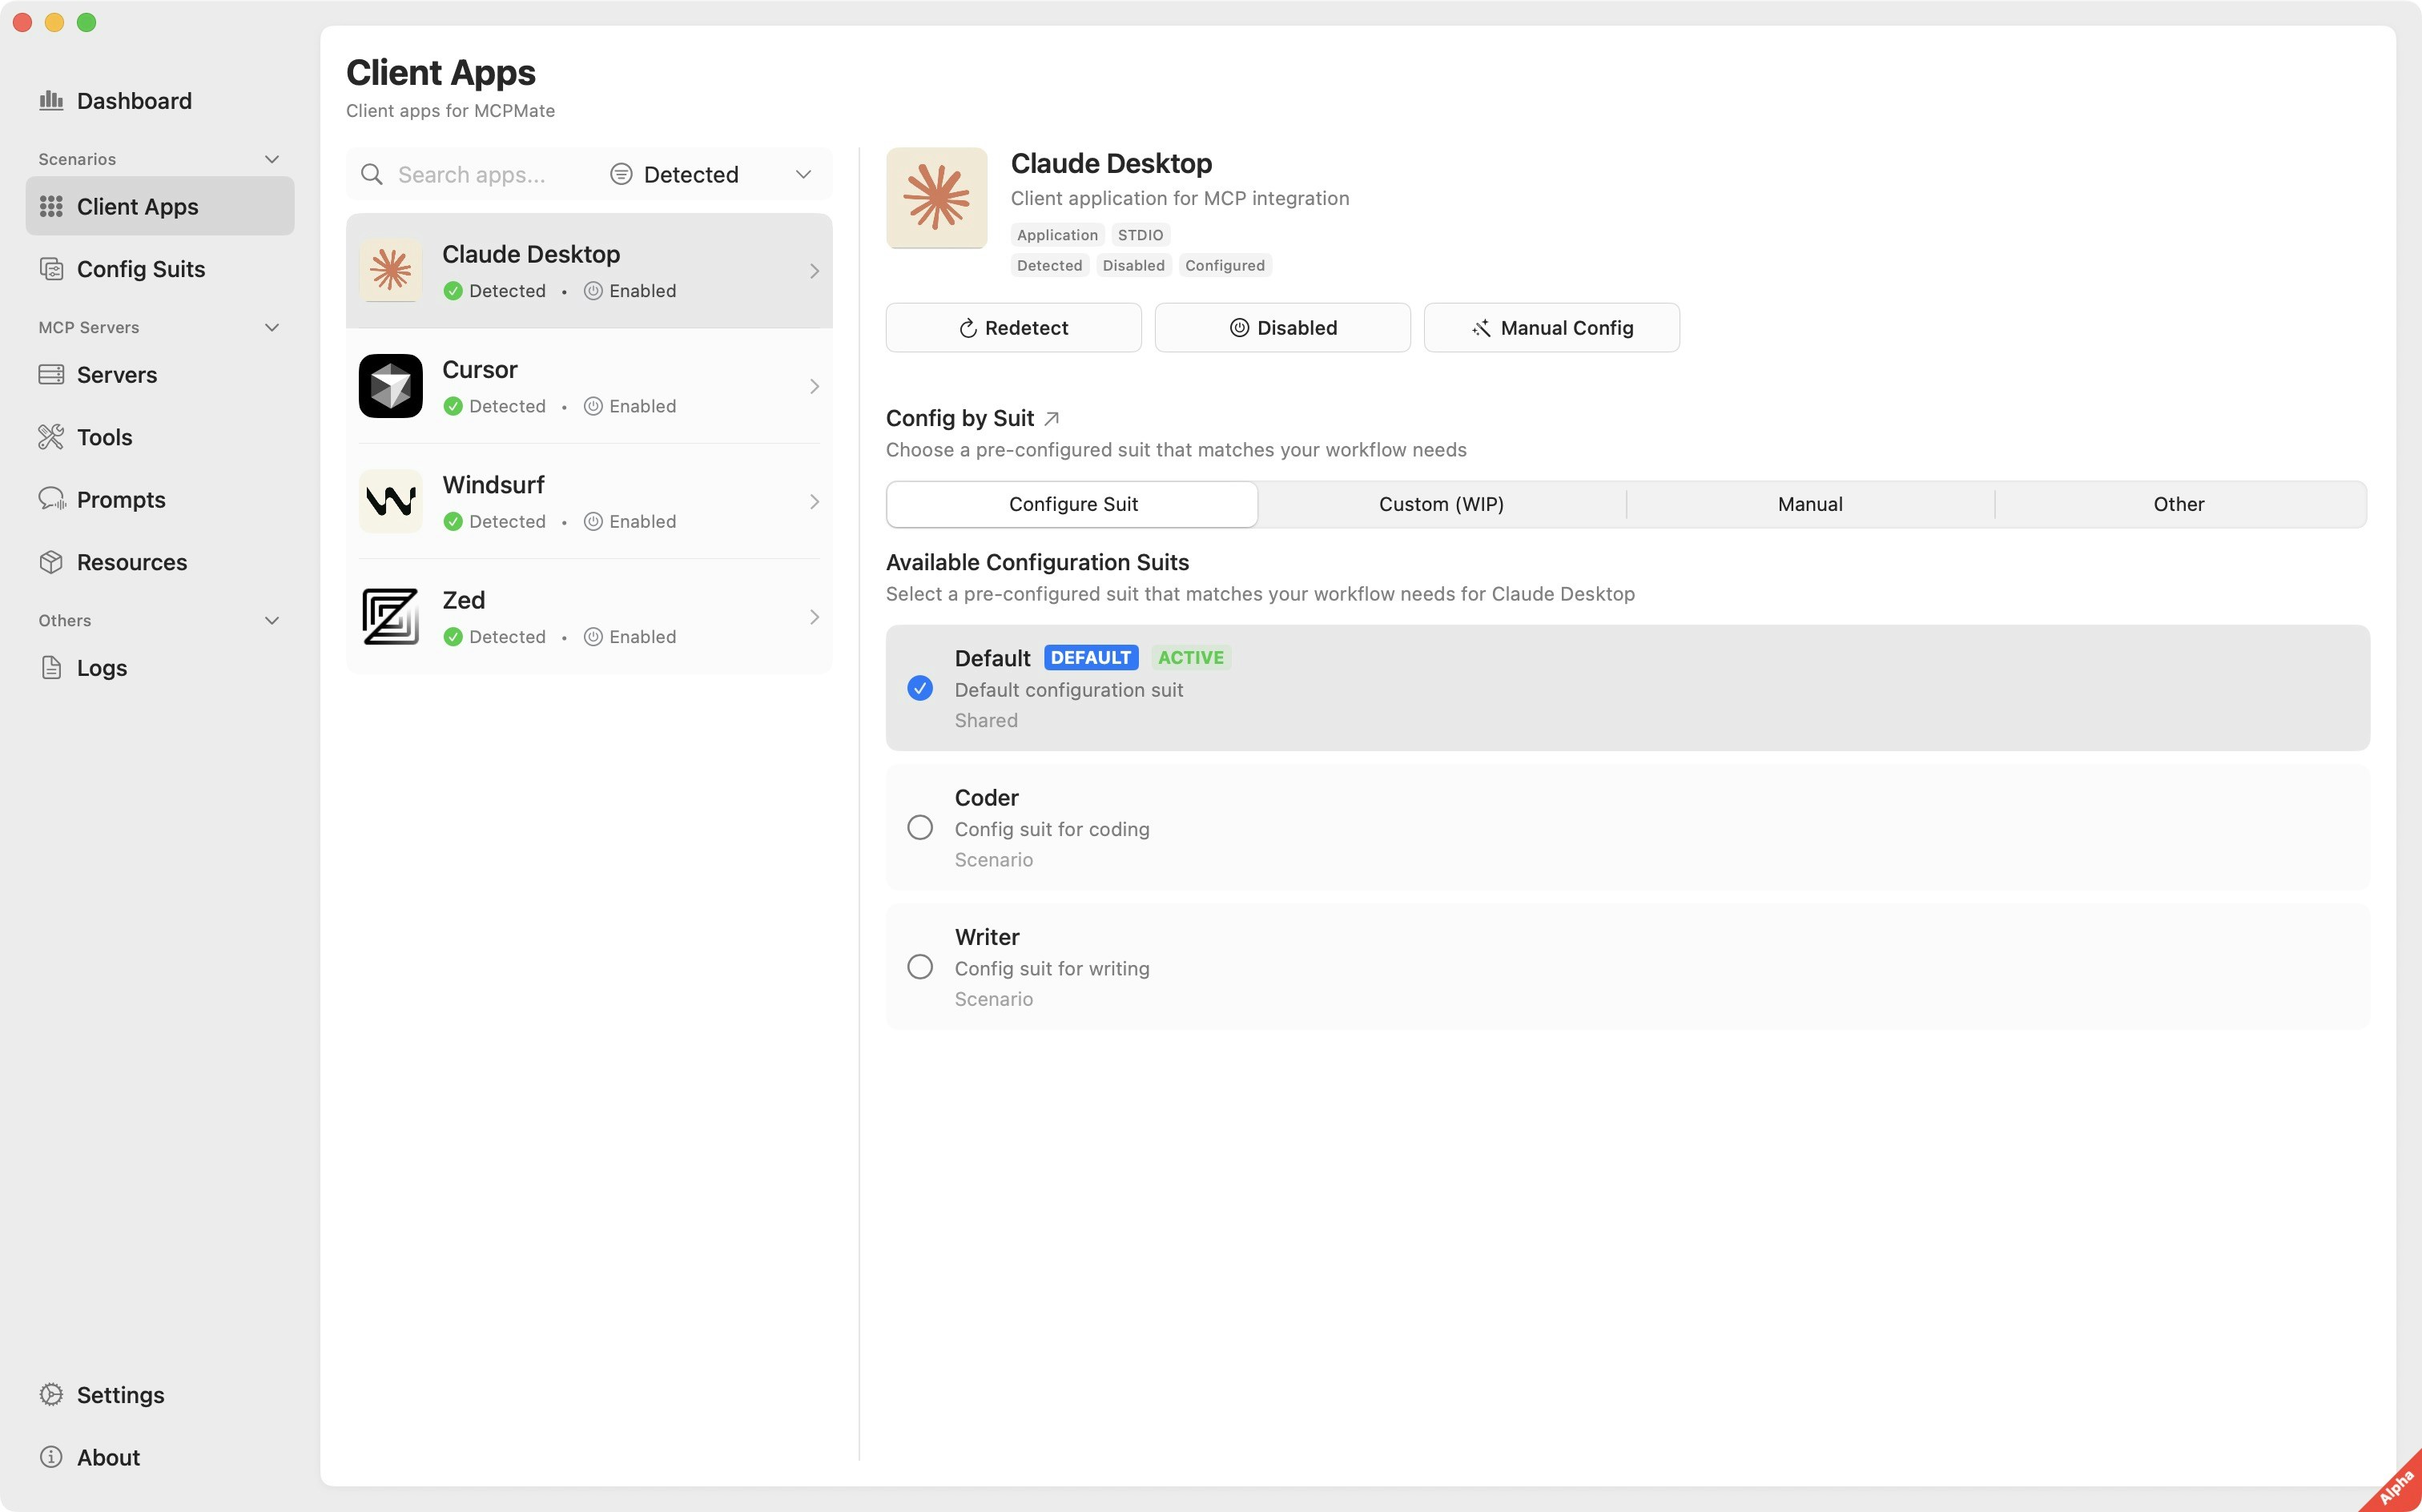This screenshot has width=2422, height=1512.
Task: Open the Prompts section
Action: click(x=121, y=499)
